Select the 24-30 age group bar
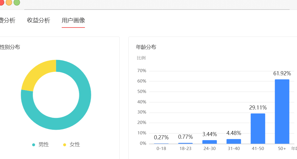Screen dimensions: 297x159 [209, 142]
